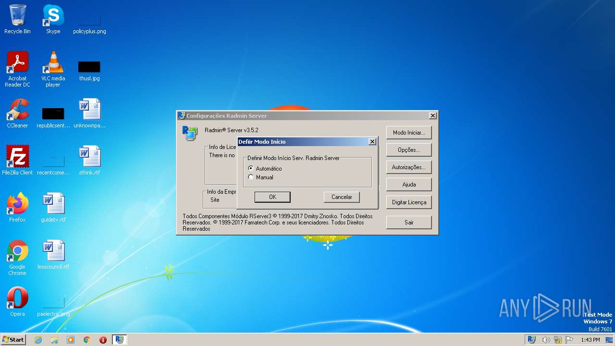Click the 1:43 PM clock
The height and width of the screenshot is (346, 615).
590,340
